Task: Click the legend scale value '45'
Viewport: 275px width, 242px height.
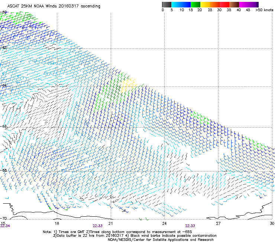Action: 248,10
